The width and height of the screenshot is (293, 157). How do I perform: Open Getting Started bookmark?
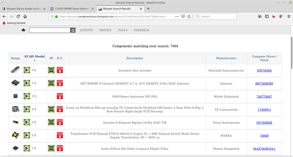coord(14,23)
